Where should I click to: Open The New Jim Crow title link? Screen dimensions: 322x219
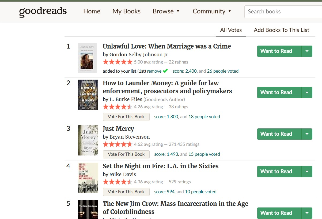[x=176, y=208]
